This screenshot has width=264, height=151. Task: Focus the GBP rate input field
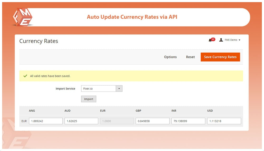coord(153,121)
